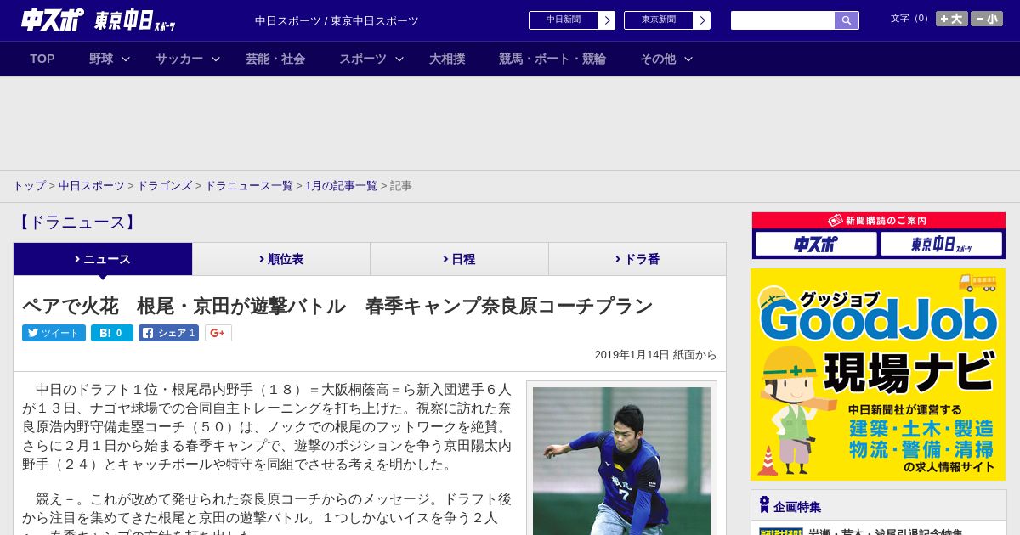The image size is (1020, 535).
Task: Click 東京中日スポーツ subscription banner button
Action: click(941, 244)
